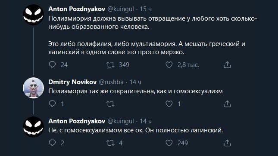Open the 15 ч timestamp link

[146, 9]
